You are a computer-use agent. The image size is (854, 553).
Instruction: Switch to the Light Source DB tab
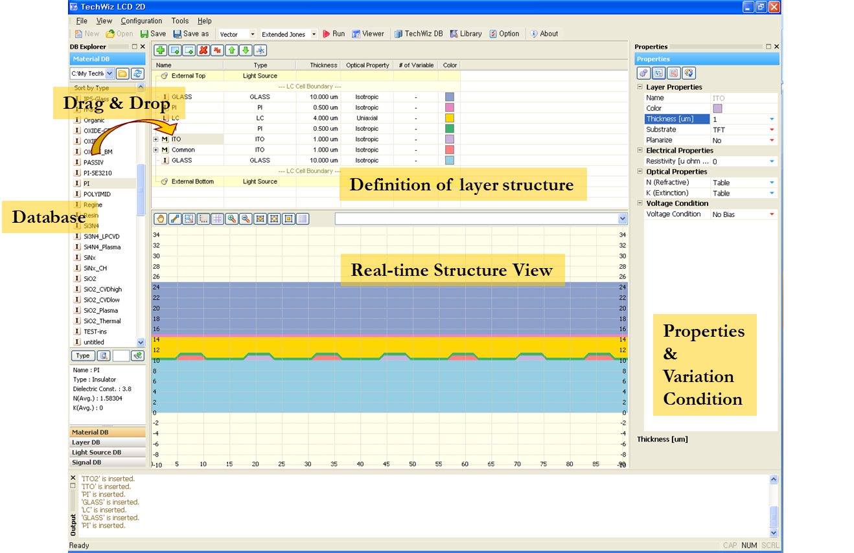(x=108, y=453)
